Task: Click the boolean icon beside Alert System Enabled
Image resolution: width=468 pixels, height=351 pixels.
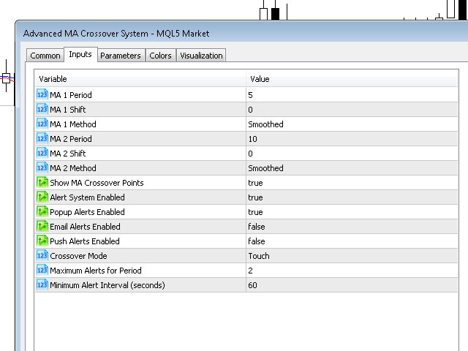Action: point(42,197)
